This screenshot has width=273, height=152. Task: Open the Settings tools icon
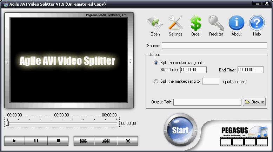(x=175, y=26)
